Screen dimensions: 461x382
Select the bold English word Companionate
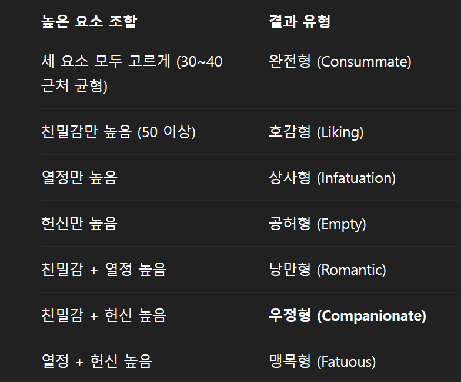pyautogui.click(x=371, y=316)
